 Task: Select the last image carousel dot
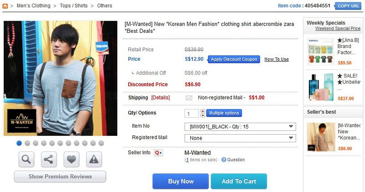[x=101, y=143]
